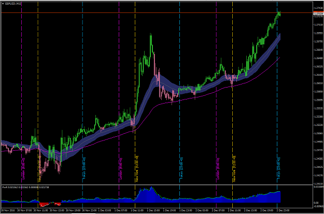Select the Tokyo session line at 30 Nov 23:00
324x214 pixels.
point(82,93)
